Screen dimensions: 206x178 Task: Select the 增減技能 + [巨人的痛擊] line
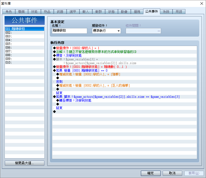tap(125, 86)
